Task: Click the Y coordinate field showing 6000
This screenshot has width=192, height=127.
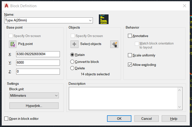Action: pos(38,62)
